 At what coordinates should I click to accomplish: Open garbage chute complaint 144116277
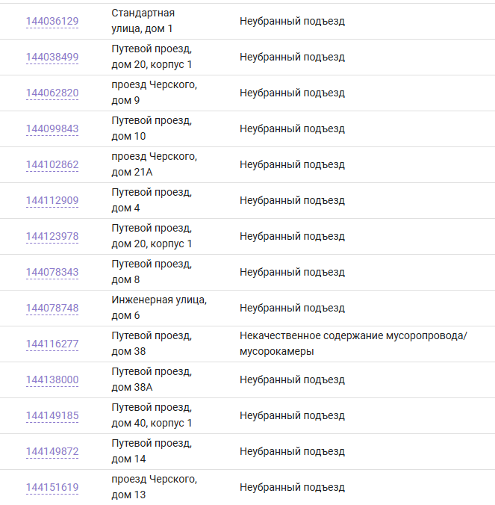pos(52,344)
